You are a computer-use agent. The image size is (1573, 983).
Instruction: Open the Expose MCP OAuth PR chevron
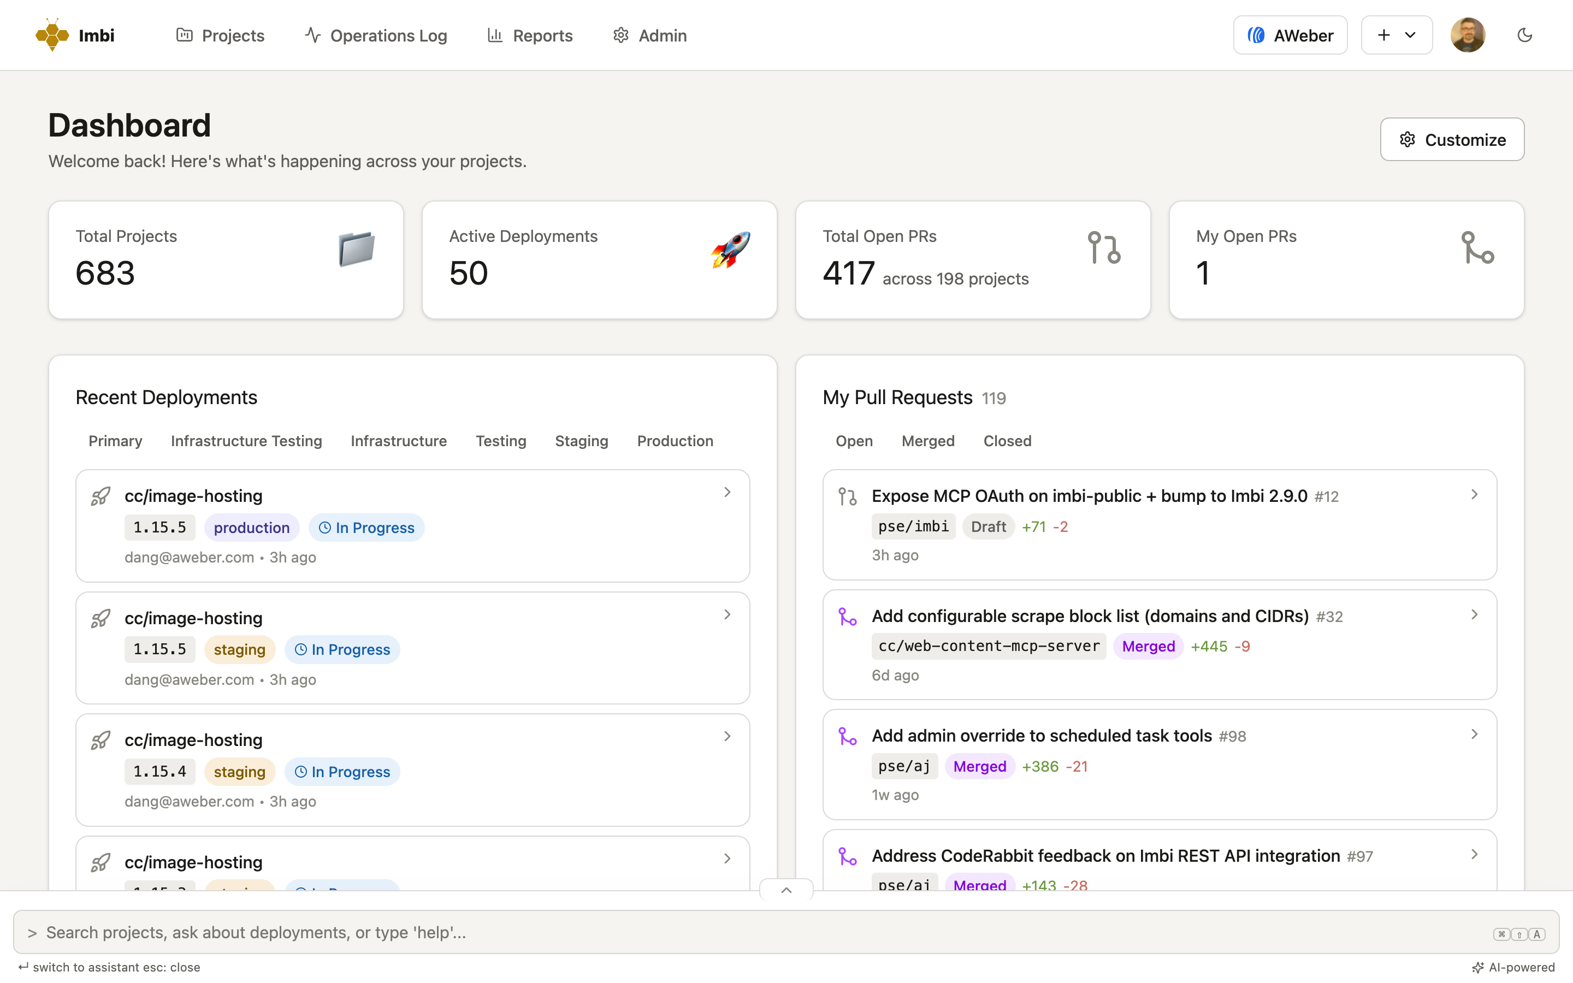(x=1474, y=495)
